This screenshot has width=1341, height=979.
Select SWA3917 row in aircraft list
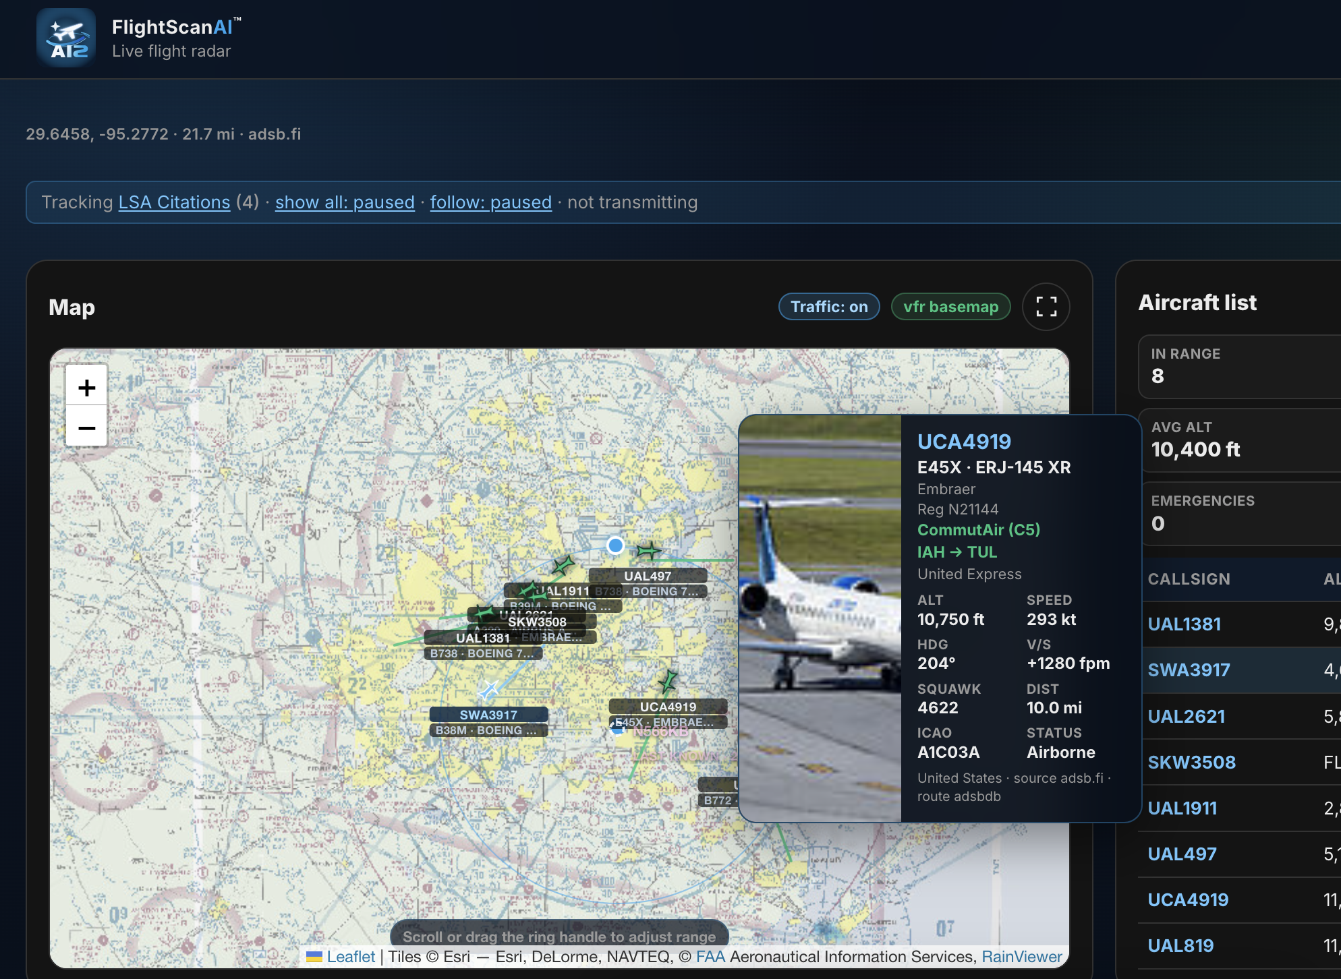point(1240,670)
